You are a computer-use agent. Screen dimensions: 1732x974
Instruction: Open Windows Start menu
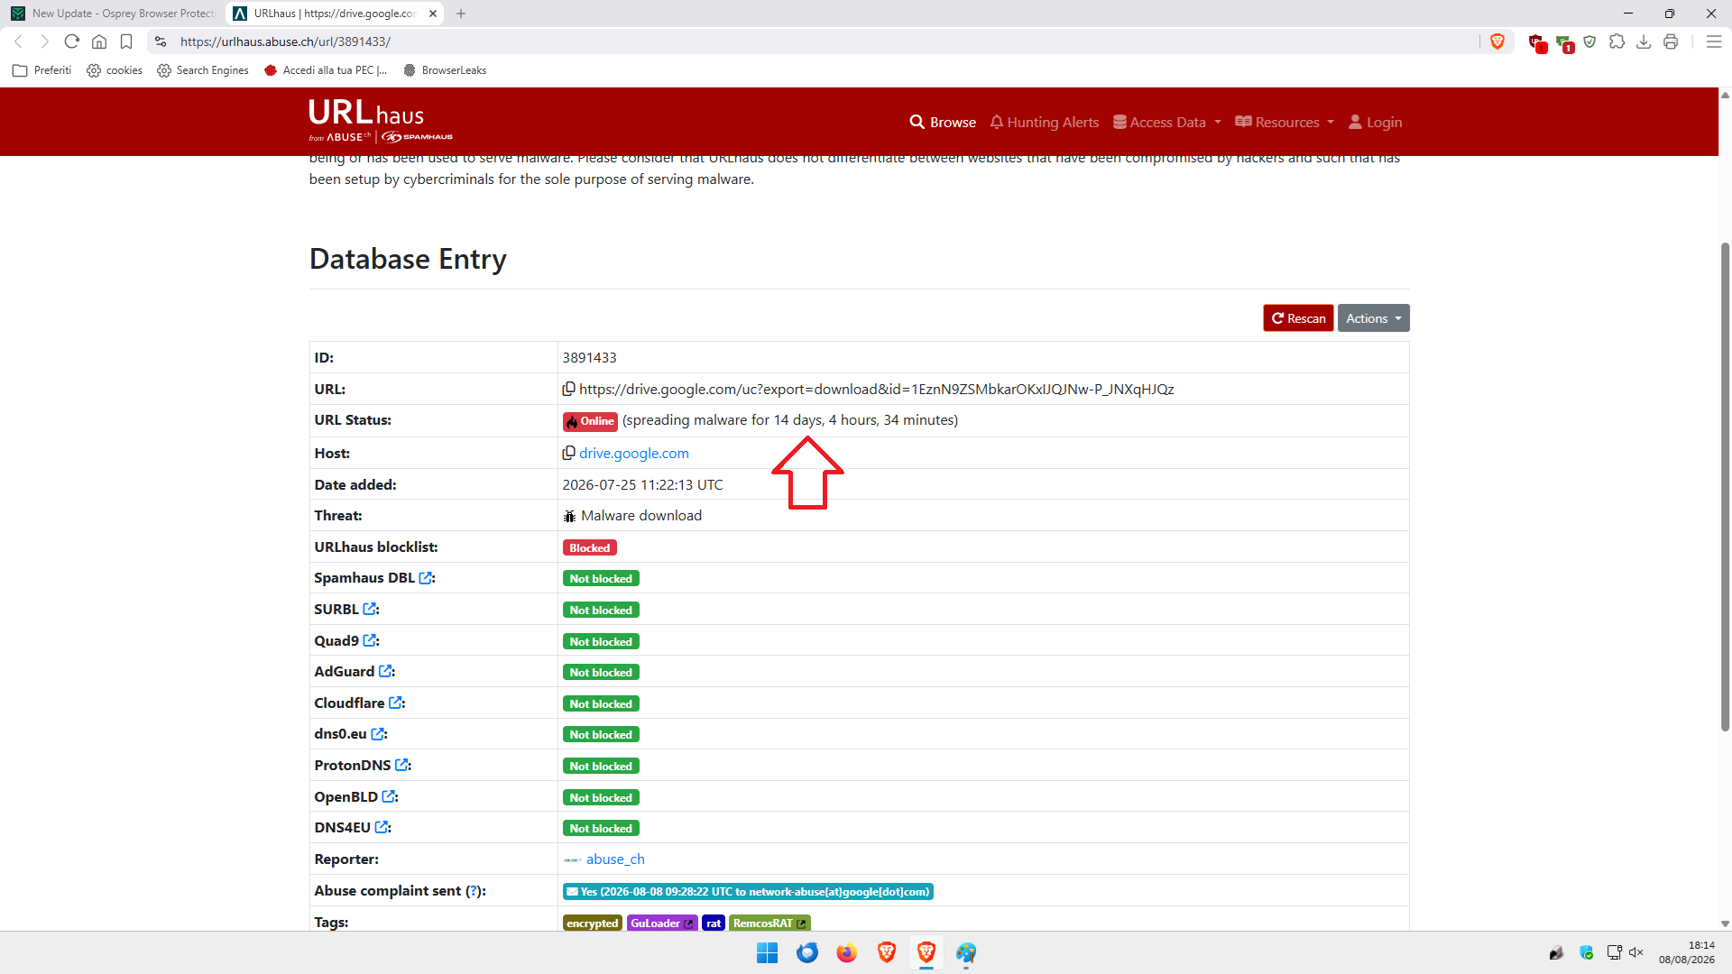[767, 952]
